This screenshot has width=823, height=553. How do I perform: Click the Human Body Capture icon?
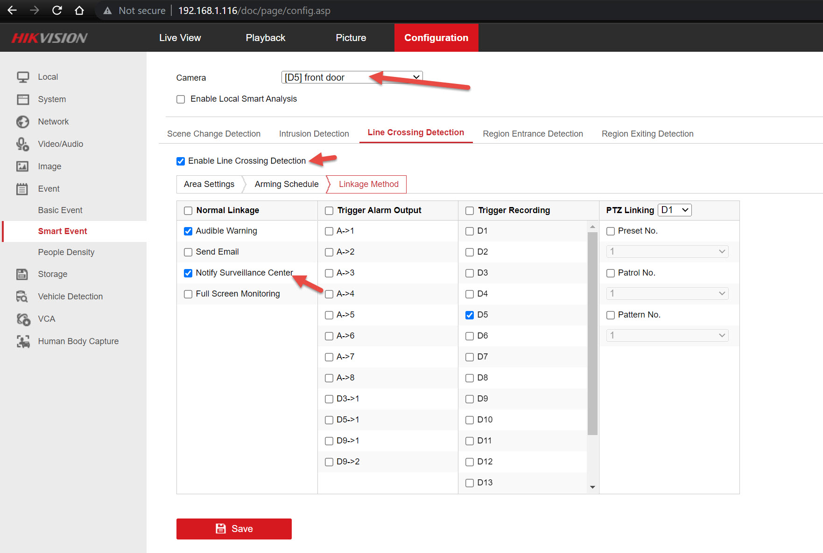(22, 341)
